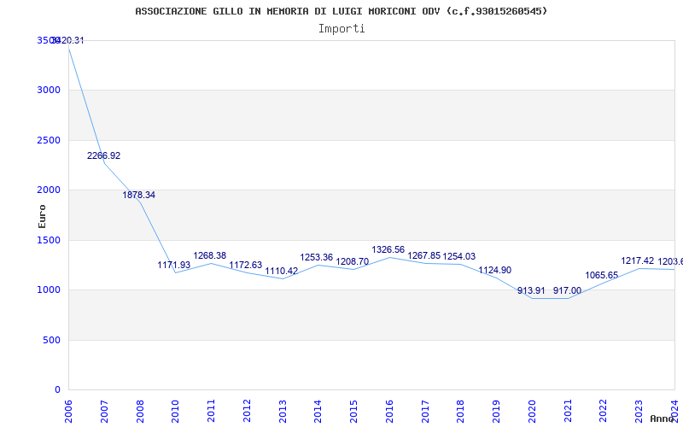Select data value 1217.42

pyautogui.click(x=637, y=260)
